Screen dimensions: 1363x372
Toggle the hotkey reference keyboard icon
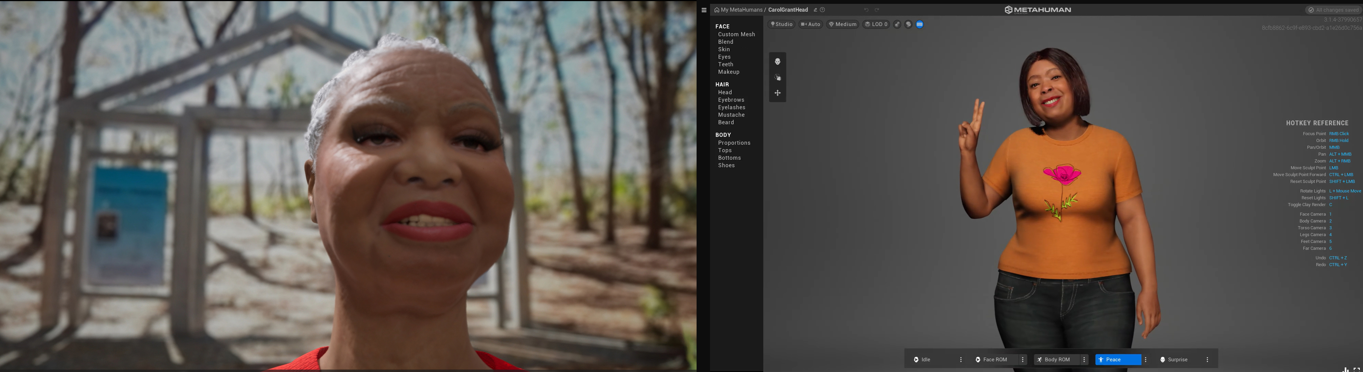click(x=920, y=24)
